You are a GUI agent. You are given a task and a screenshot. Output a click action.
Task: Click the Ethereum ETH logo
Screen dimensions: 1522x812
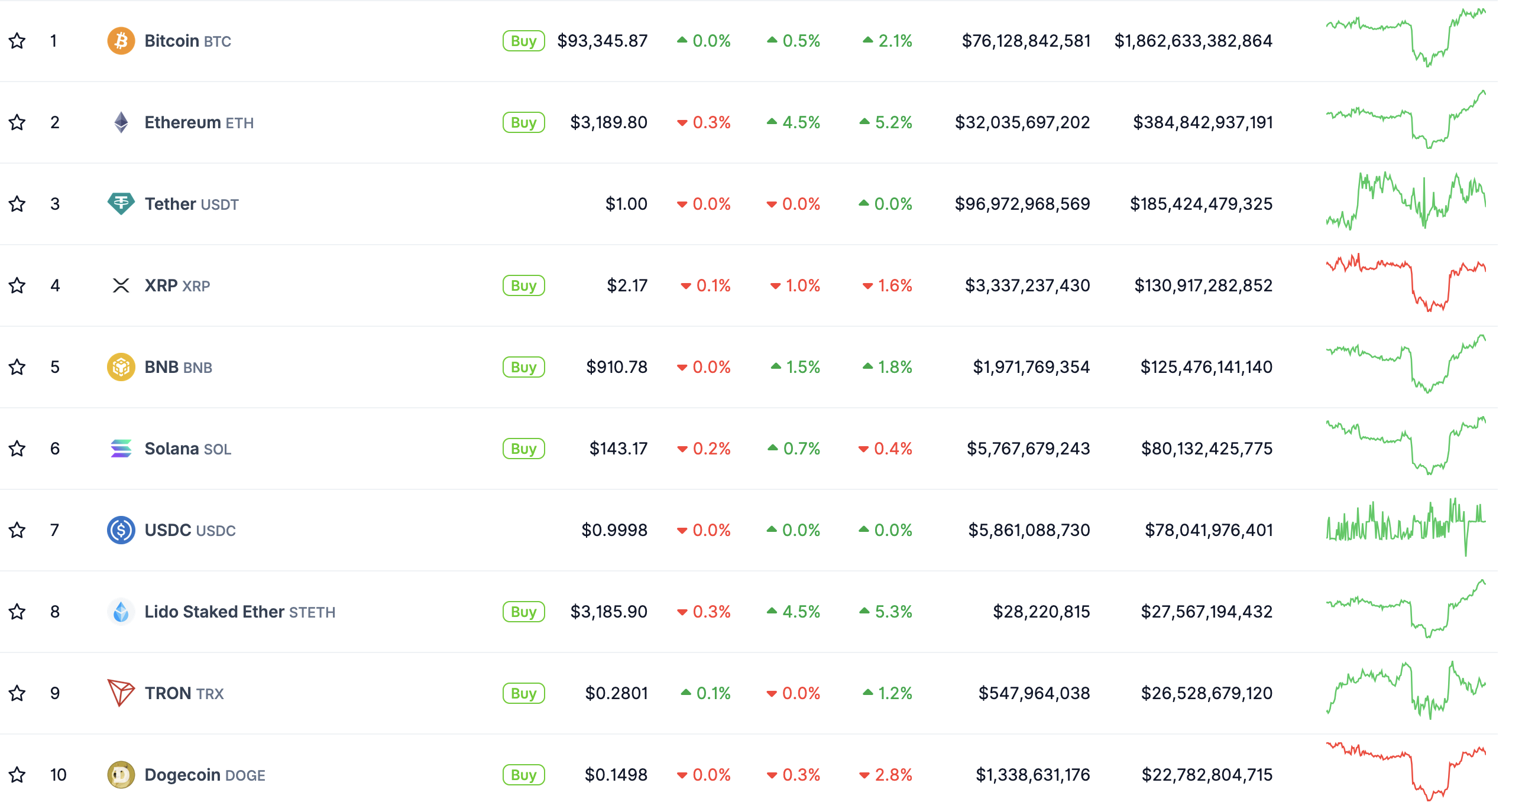[x=121, y=122]
